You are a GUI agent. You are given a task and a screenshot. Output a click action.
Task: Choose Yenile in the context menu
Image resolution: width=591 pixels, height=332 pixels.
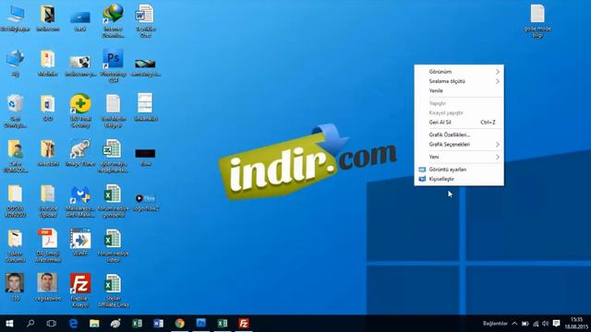coord(459,90)
